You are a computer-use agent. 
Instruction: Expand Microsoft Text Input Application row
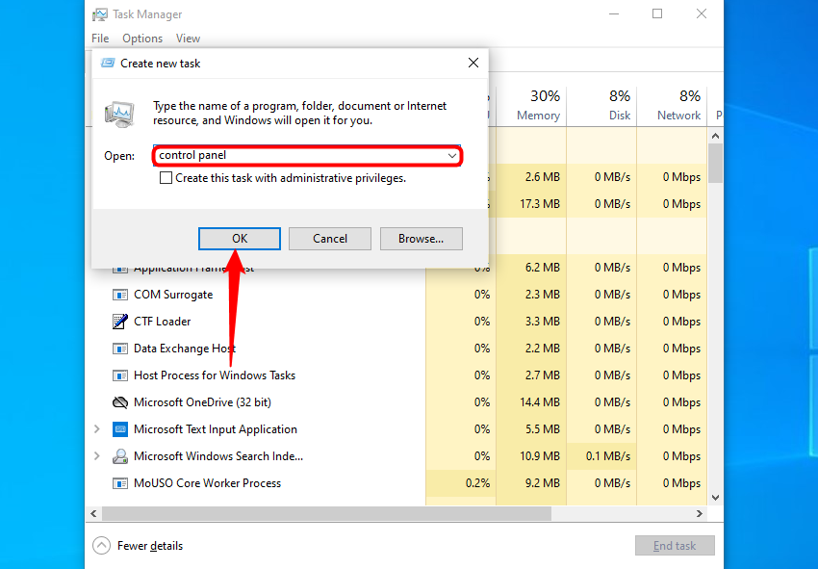tap(97, 429)
